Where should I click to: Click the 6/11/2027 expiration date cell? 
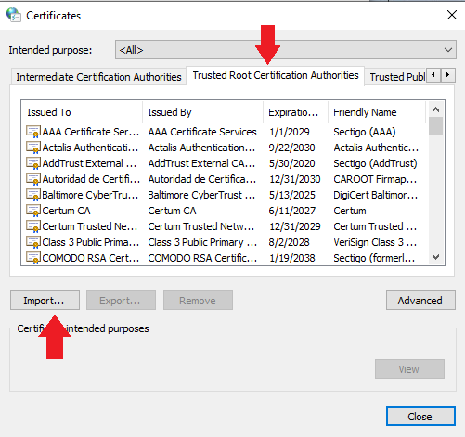[291, 211]
